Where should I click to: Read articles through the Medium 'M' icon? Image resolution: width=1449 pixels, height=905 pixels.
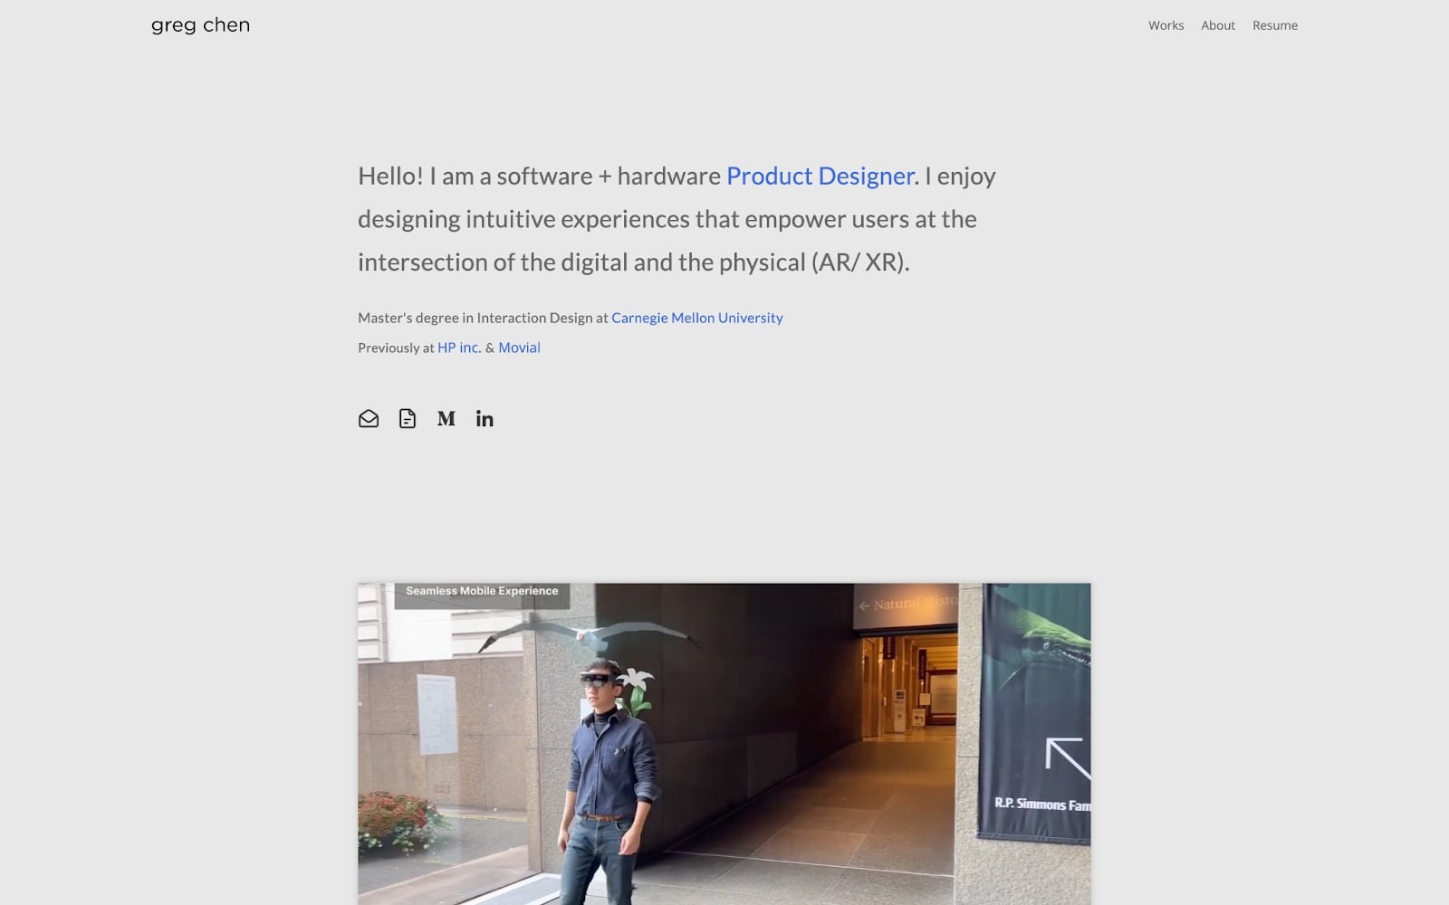[446, 418]
